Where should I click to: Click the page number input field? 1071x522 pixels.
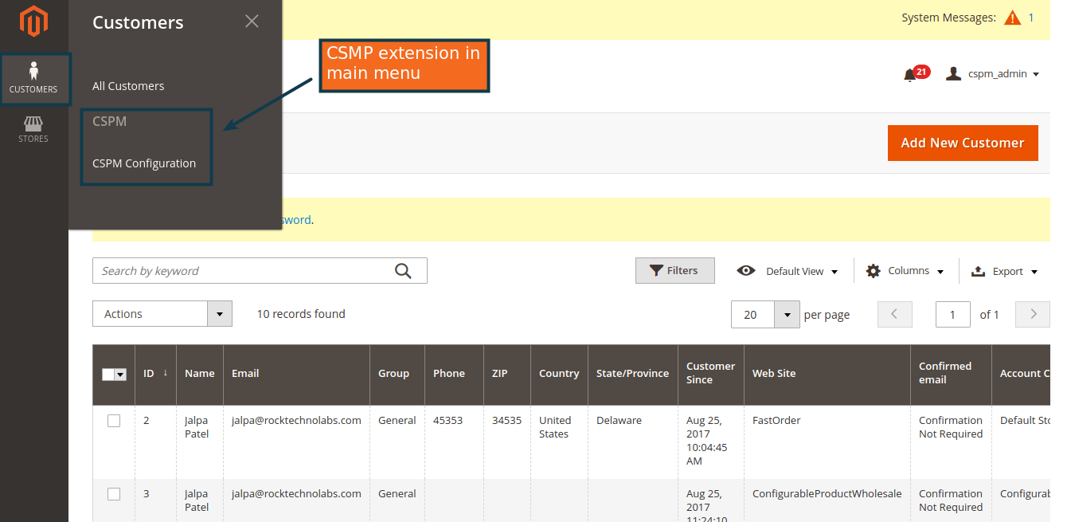click(953, 314)
